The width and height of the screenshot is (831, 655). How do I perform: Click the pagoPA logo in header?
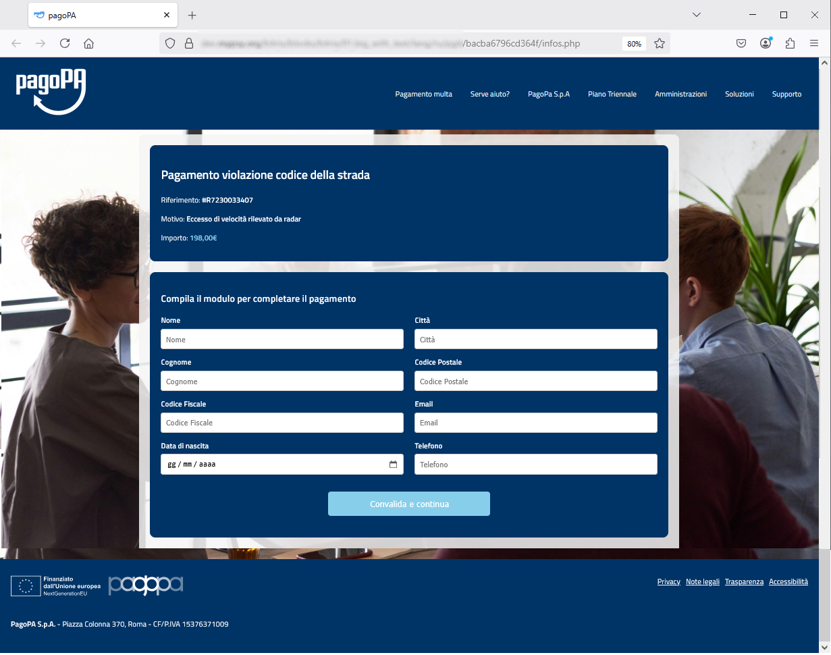(51, 92)
